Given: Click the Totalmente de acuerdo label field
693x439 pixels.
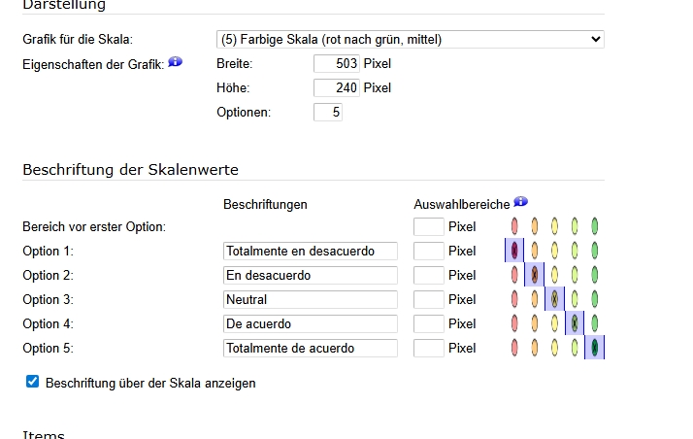Looking at the screenshot, I should click(311, 349).
